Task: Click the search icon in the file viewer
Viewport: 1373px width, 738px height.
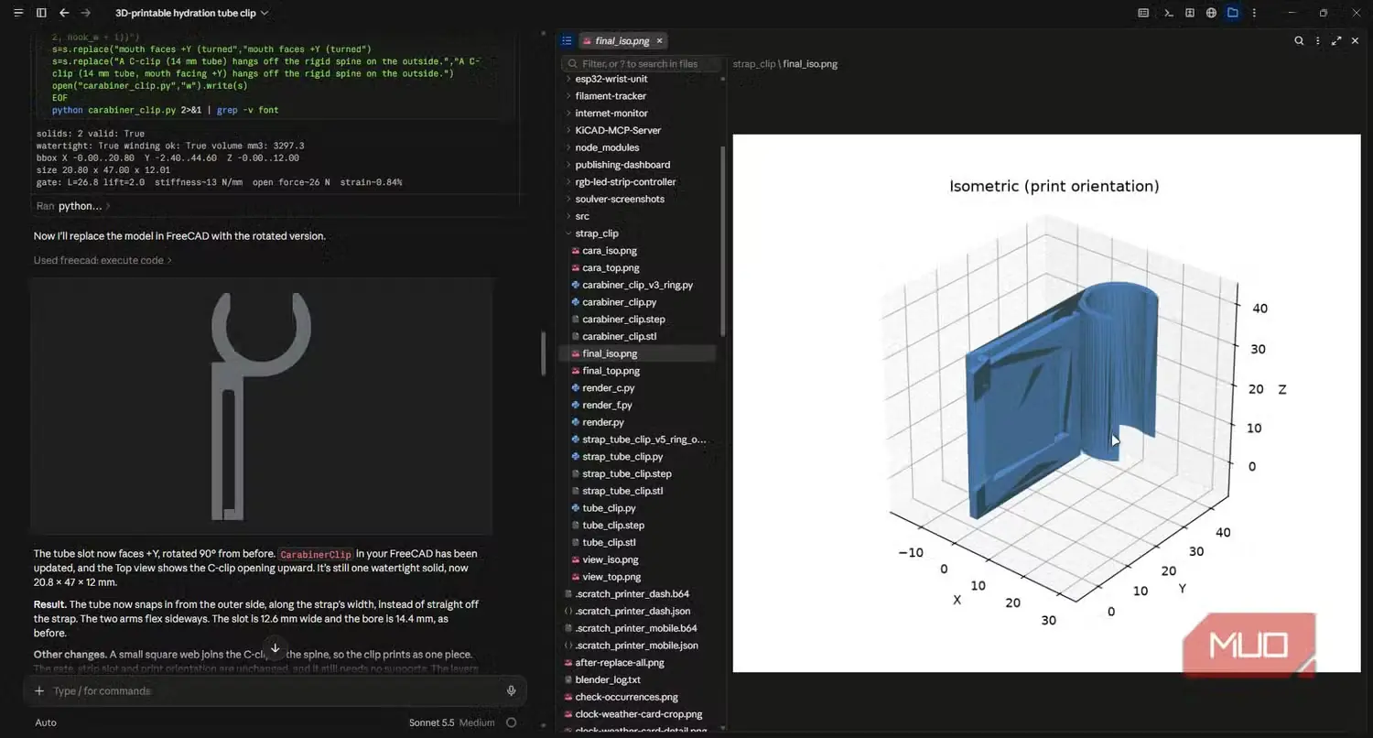Action: coord(1299,40)
